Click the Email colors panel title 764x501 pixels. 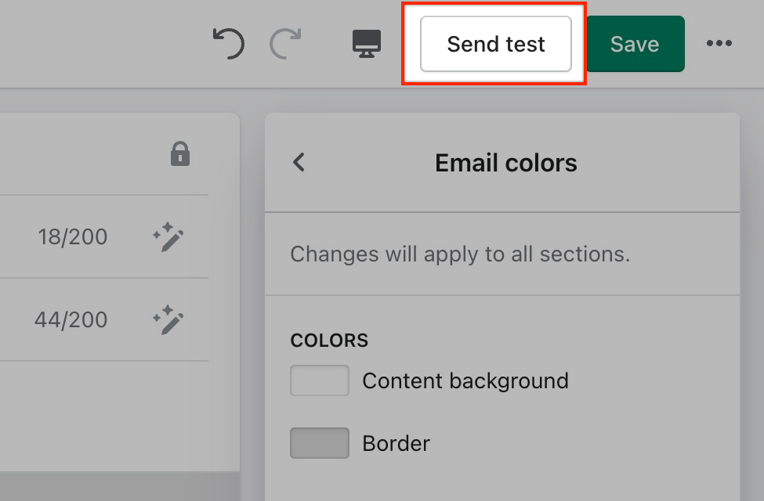pos(505,163)
